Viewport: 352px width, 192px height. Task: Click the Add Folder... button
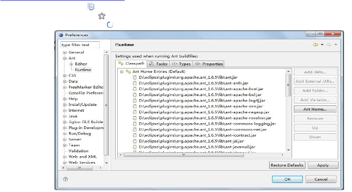click(315, 90)
